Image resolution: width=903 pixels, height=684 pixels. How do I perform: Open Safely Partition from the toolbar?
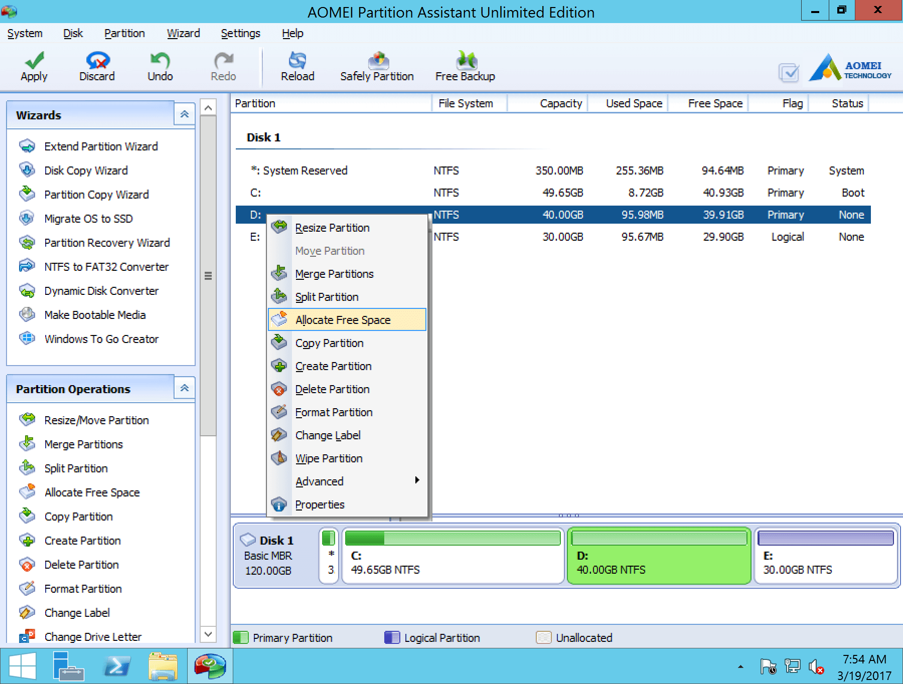coord(377,67)
